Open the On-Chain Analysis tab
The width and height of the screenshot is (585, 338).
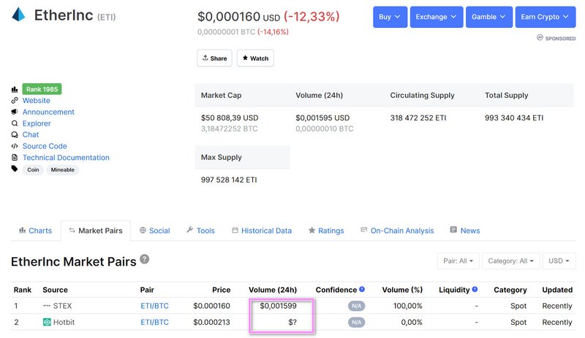[397, 231]
